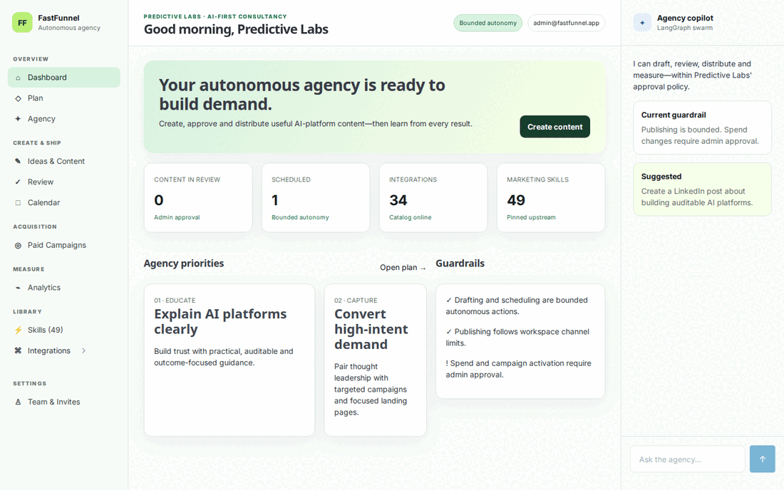Screen dimensions: 784x490
Task: Go to the Plan page
Action: click(x=64, y=98)
